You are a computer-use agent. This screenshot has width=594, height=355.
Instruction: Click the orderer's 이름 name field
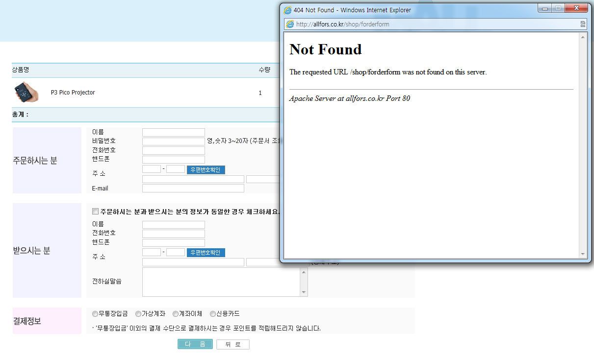[173, 132]
